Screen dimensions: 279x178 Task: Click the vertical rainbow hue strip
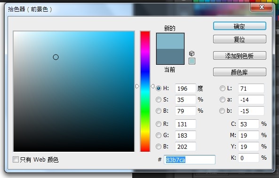pyautogui.click(x=145, y=91)
